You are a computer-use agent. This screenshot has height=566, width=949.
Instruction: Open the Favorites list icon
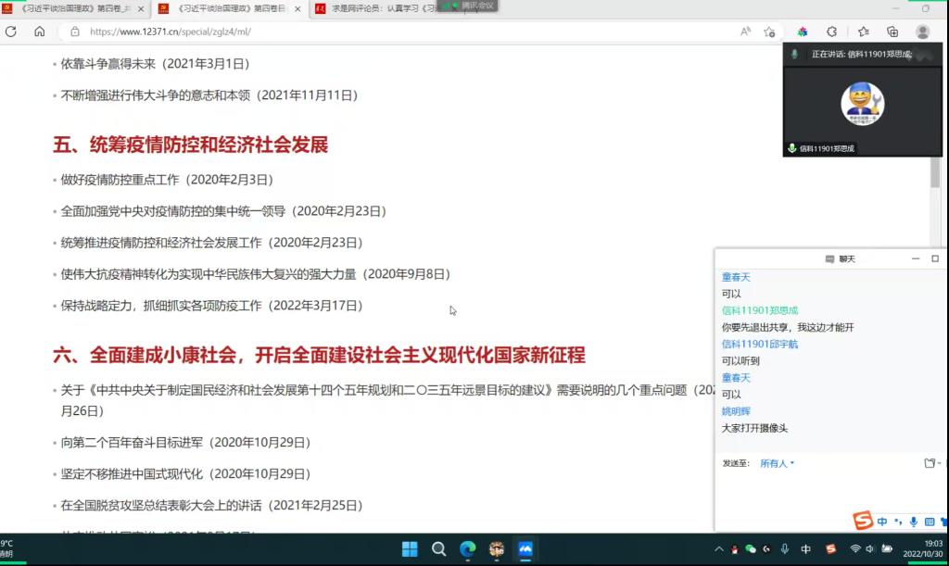[x=862, y=31]
